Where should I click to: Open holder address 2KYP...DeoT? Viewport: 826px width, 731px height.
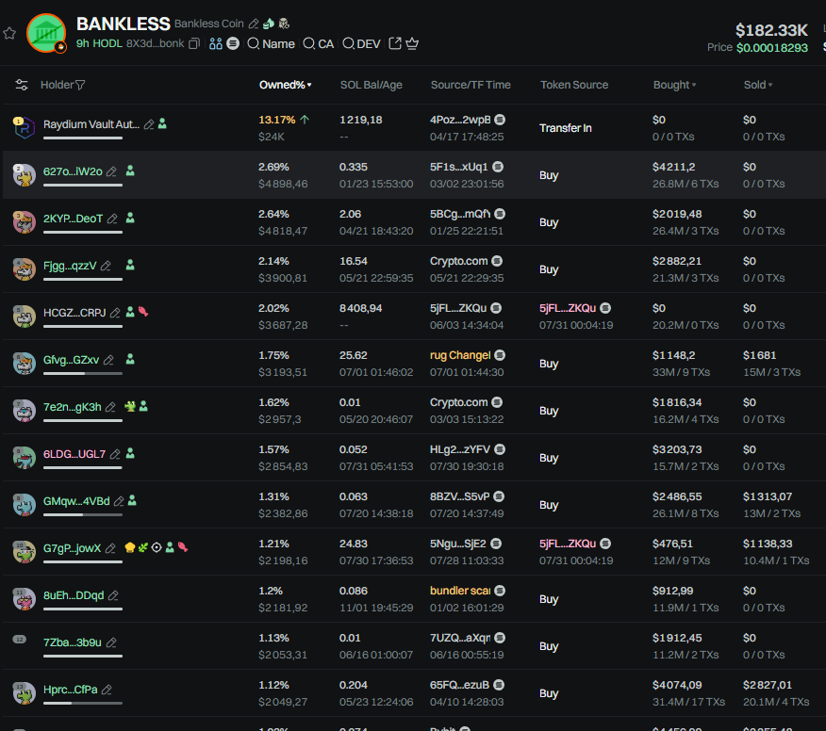[73, 219]
